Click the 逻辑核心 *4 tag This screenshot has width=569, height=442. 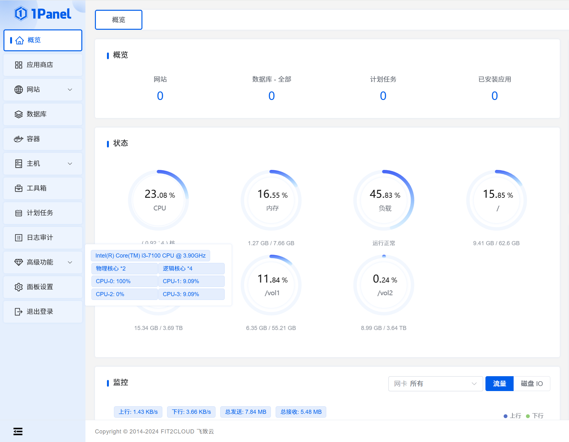[x=191, y=269]
